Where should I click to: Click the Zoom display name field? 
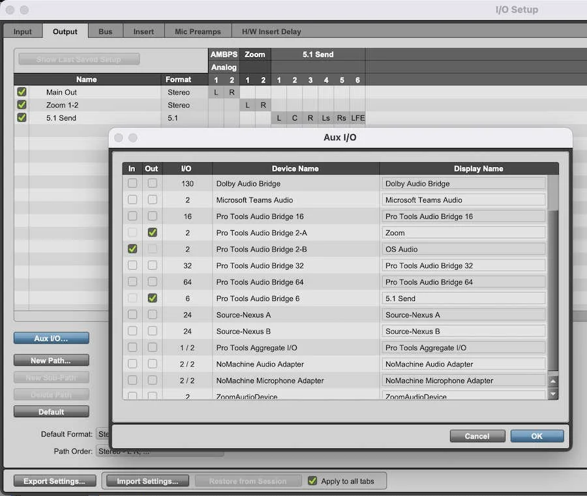(x=463, y=232)
